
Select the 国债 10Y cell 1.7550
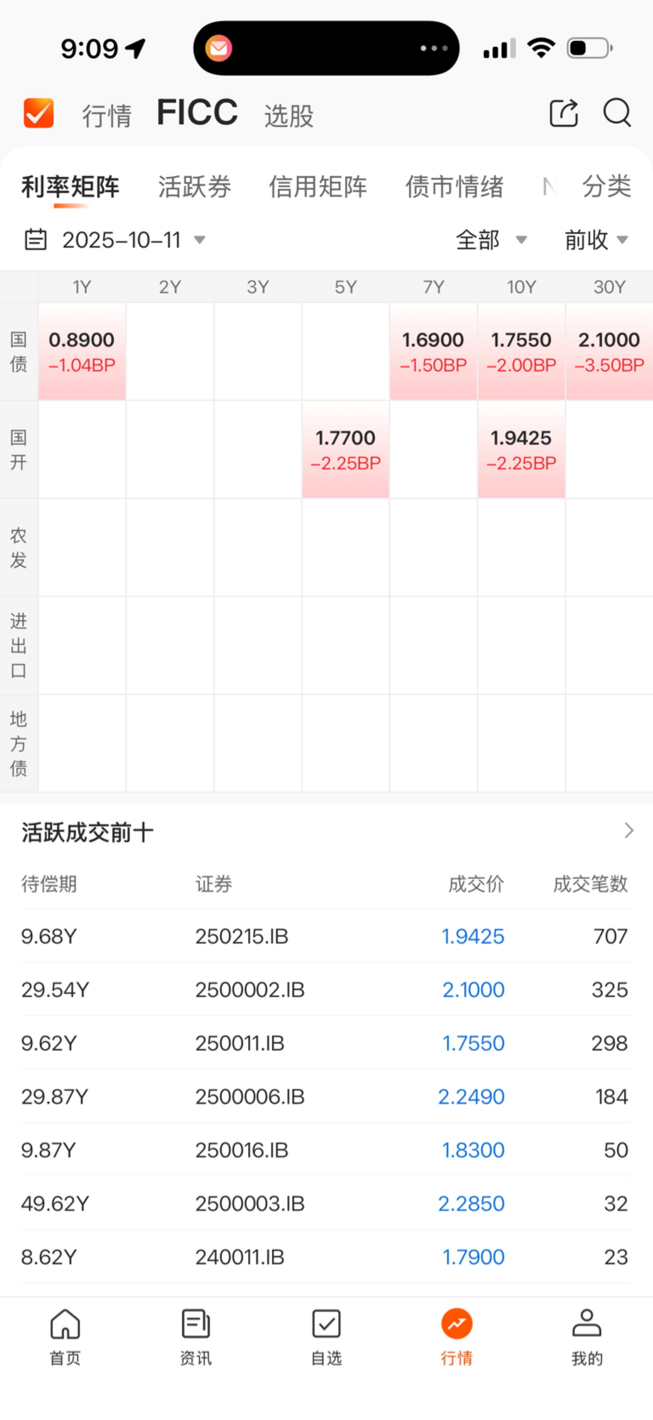coord(521,351)
